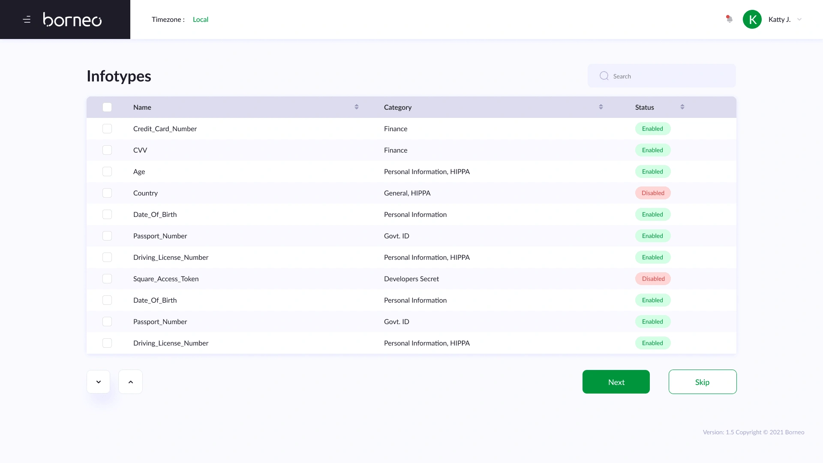Click the Skip button
Image resolution: width=823 pixels, height=463 pixels.
coord(702,382)
